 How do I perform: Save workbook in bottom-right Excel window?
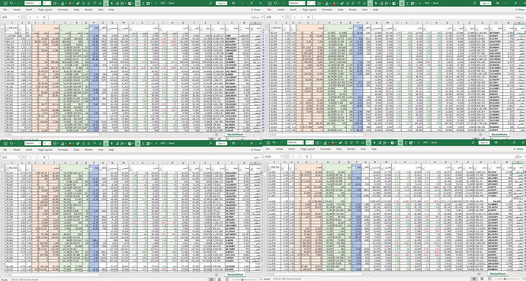pyautogui.click(x=268, y=142)
